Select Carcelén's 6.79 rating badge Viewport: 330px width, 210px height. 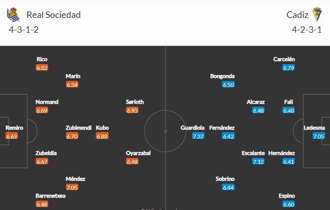(x=288, y=68)
